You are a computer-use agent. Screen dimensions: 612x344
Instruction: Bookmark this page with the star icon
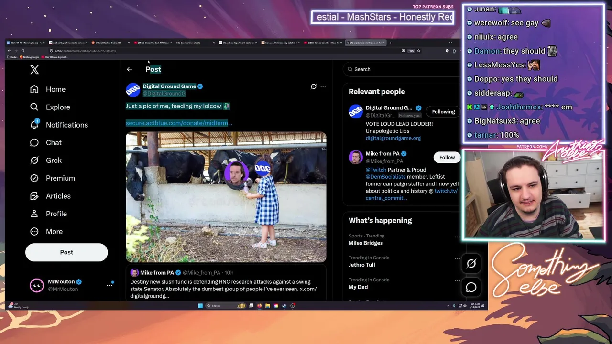[419, 51]
